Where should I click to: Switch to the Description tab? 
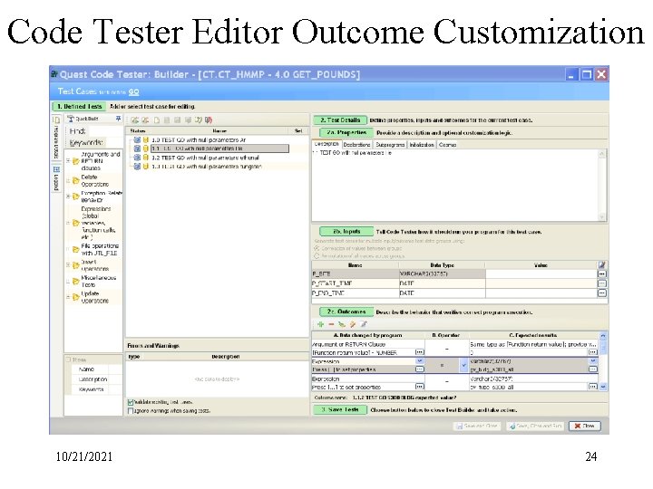pos(326,144)
